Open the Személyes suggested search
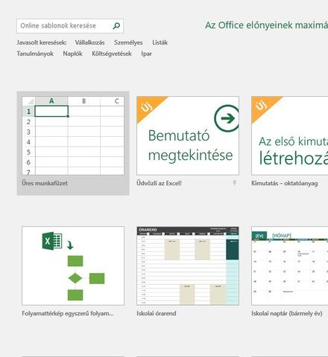Image resolution: width=328 pixels, height=357 pixels. [x=128, y=42]
